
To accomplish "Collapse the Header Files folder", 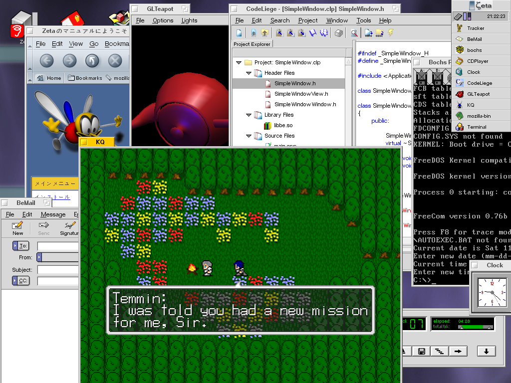I will click(x=249, y=73).
